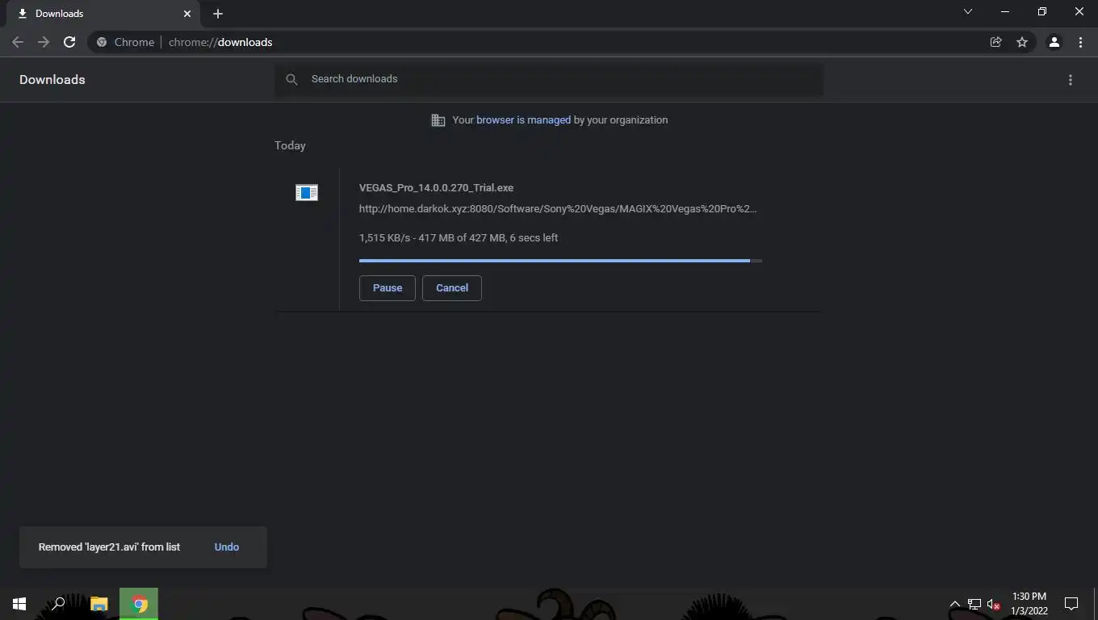This screenshot has height=620, width=1098.
Task: Open the Chrome profile icon
Action: coord(1054,42)
